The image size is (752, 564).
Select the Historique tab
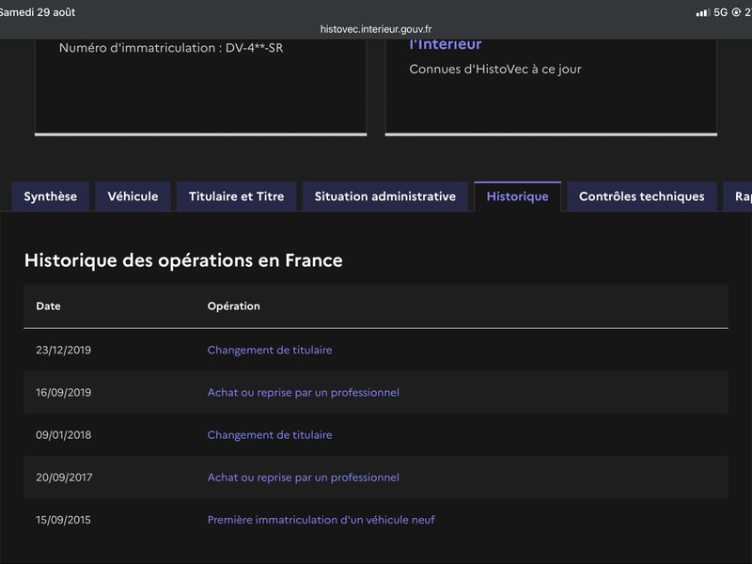(518, 196)
